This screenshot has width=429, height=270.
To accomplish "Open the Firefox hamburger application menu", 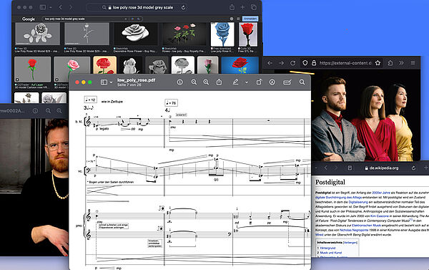I will pos(413,63).
